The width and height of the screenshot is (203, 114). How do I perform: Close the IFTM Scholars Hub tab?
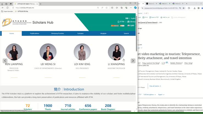[37, 4]
